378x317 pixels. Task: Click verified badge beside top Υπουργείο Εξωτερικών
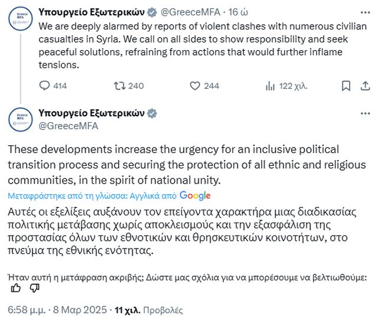[151, 11]
